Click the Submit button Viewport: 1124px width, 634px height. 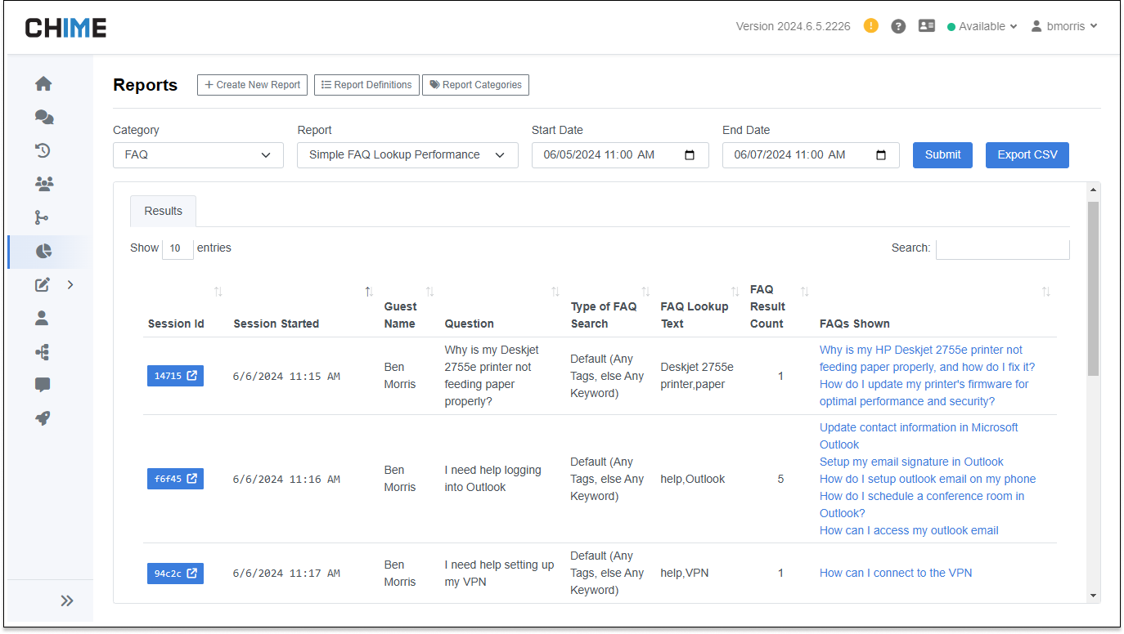click(x=942, y=155)
